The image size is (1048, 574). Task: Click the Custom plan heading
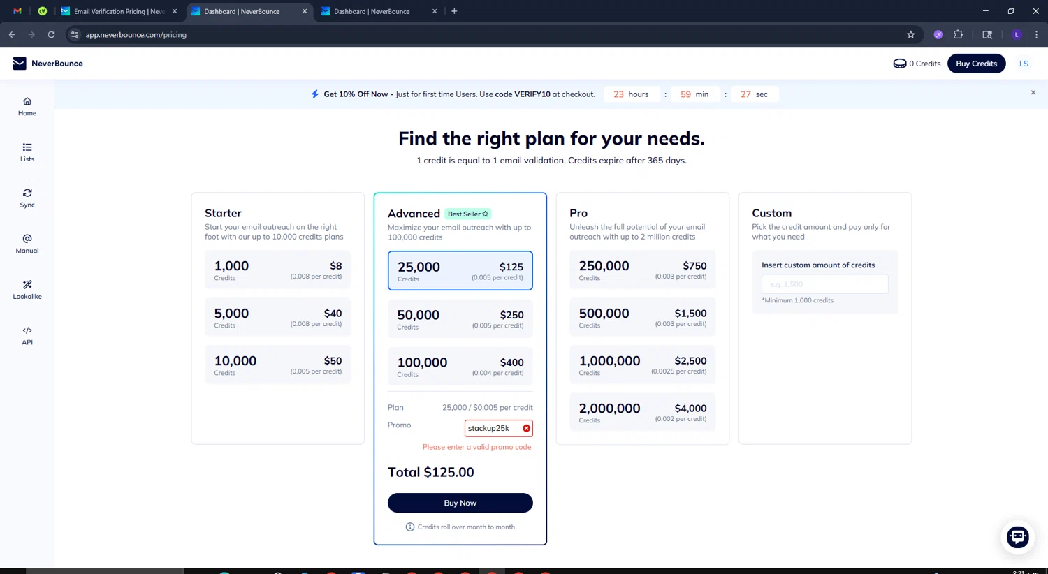tap(771, 213)
